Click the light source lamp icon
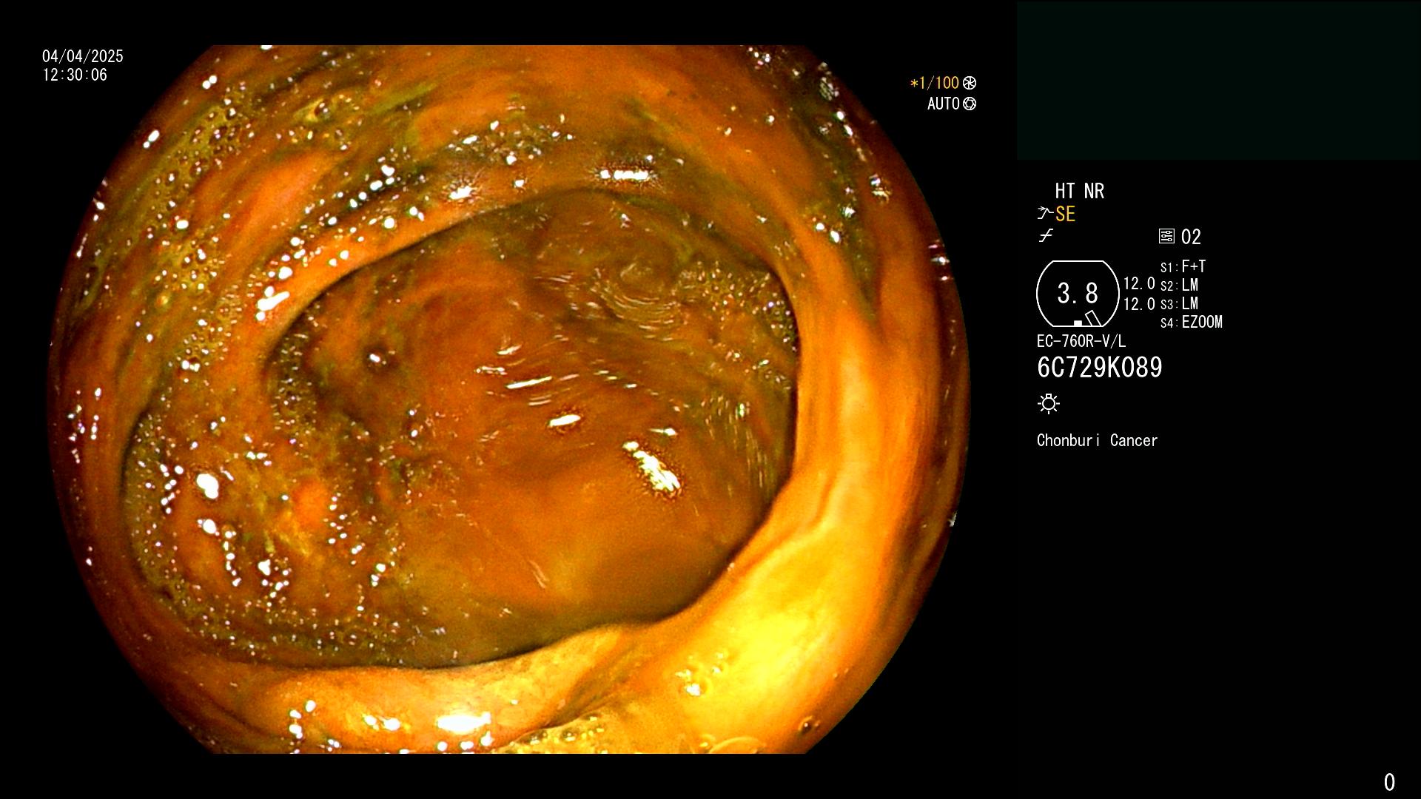This screenshot has height=799, width=1421. coord(1049,403)
